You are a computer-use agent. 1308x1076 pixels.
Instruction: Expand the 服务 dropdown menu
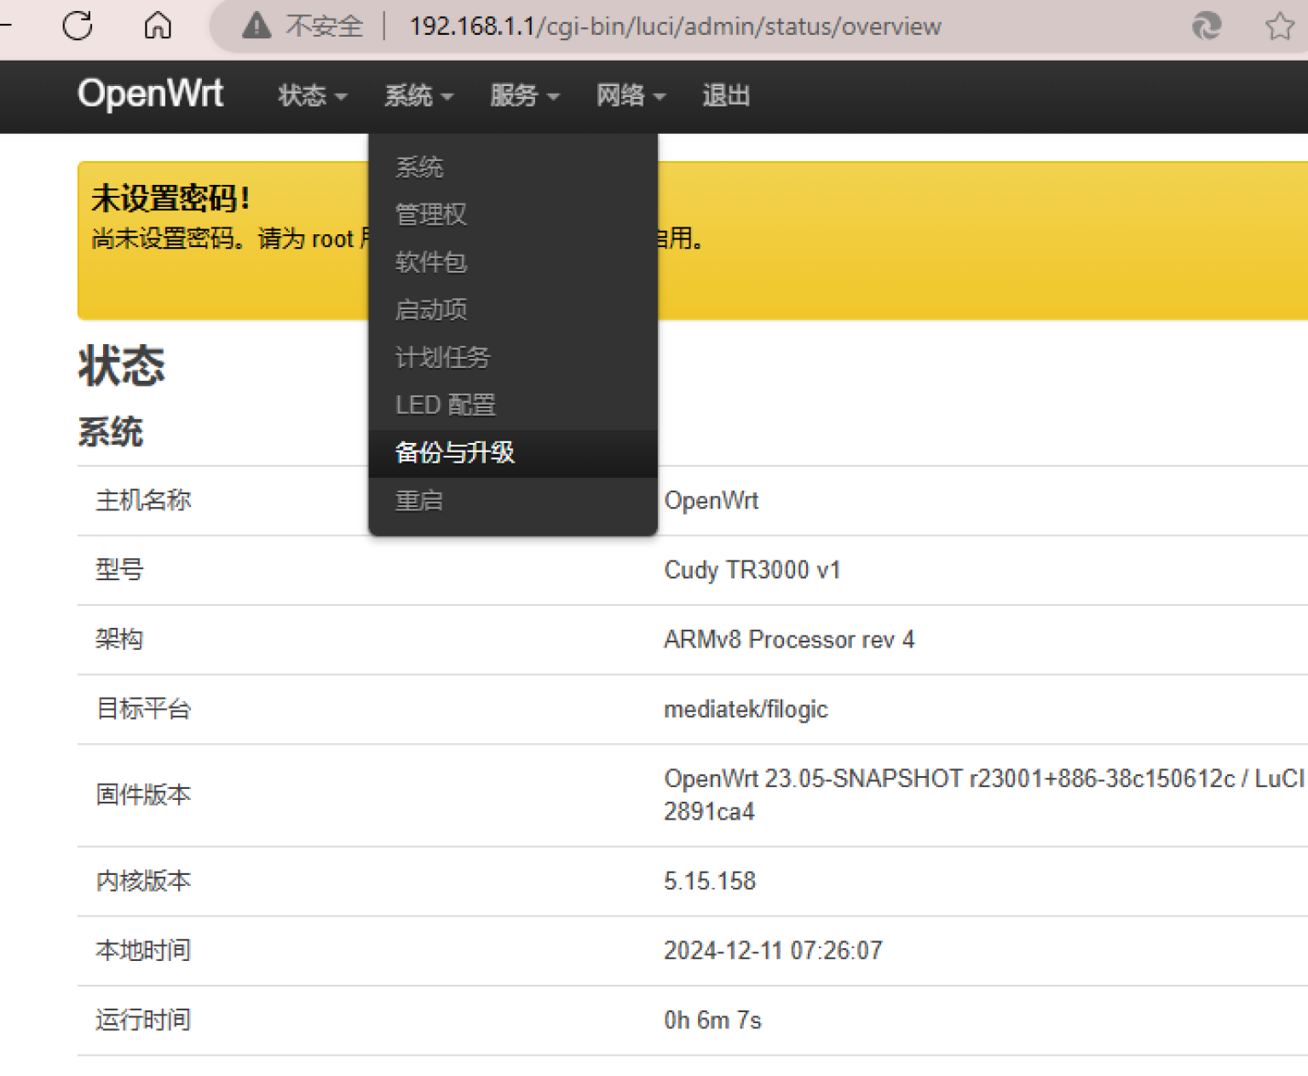524,95
